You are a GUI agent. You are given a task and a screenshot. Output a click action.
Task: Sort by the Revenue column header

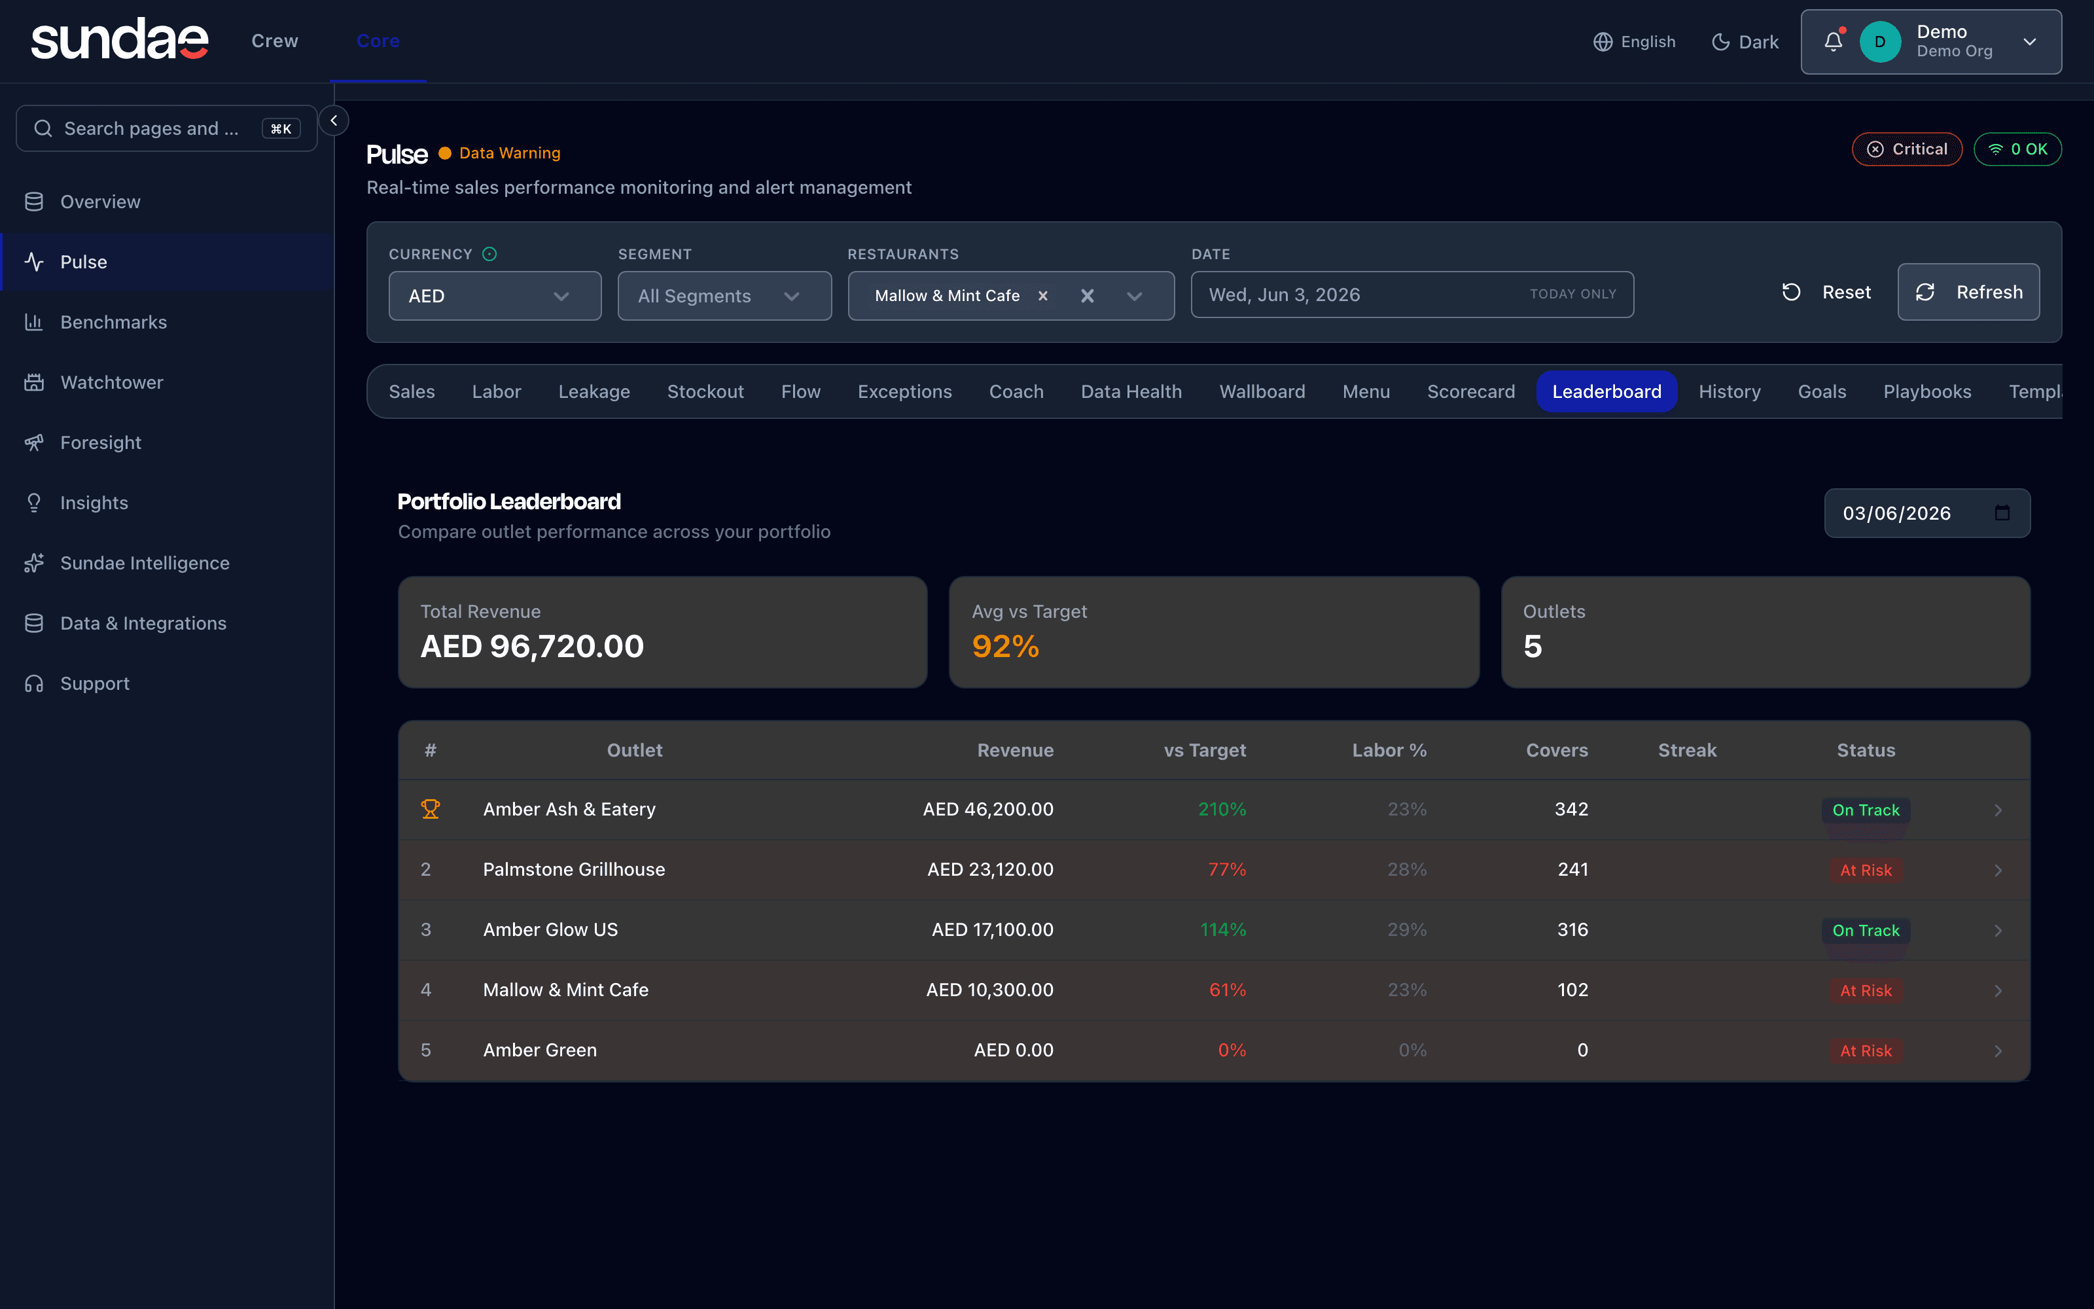[1015, 750]
